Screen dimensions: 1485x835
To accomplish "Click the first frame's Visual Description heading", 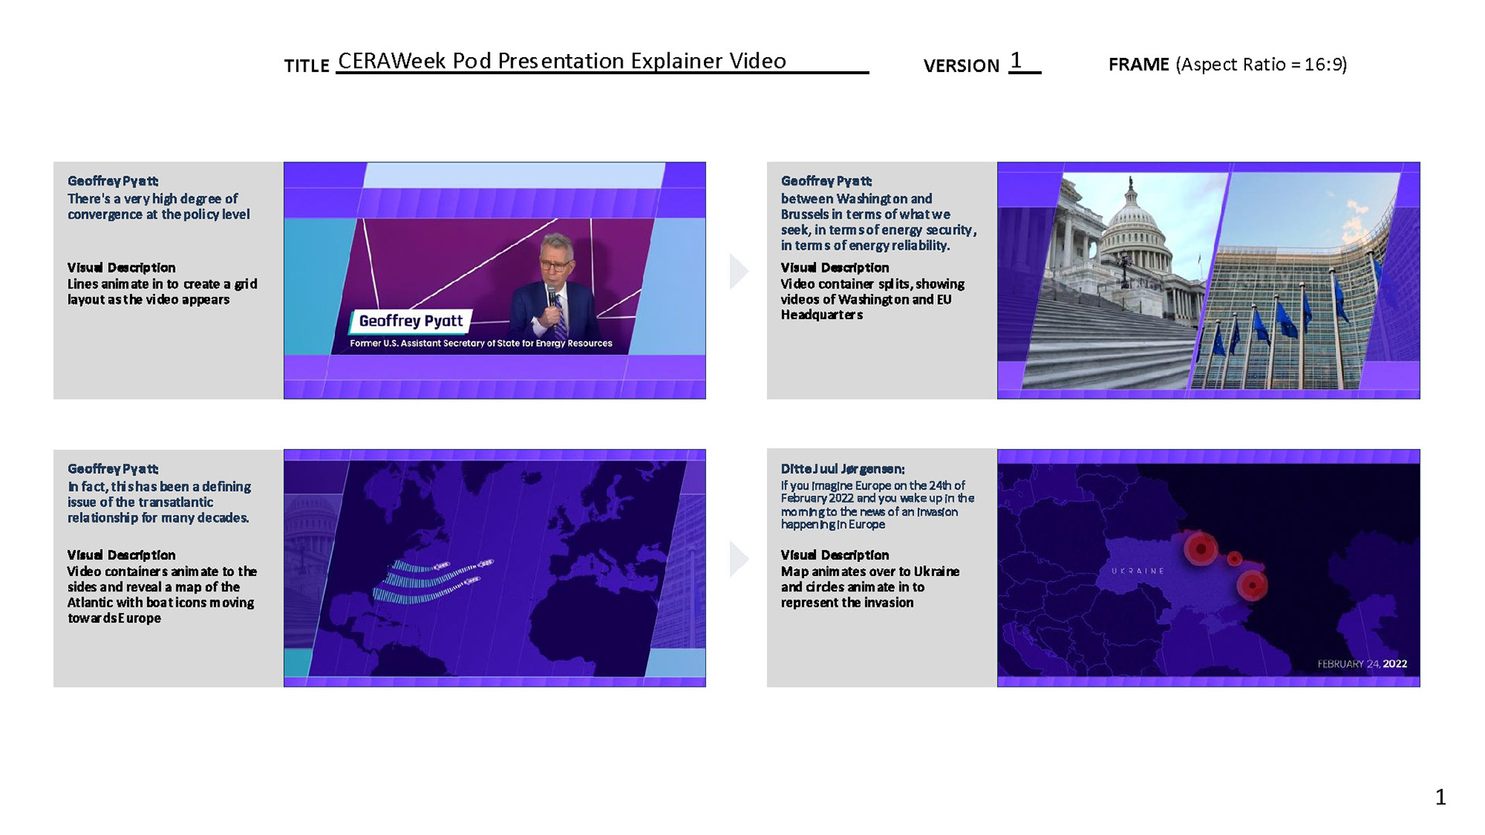I will [121, 268].
